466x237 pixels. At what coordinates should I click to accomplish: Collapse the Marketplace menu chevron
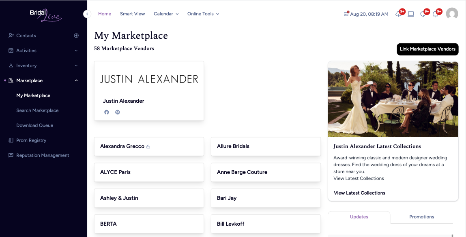point(76,80)
